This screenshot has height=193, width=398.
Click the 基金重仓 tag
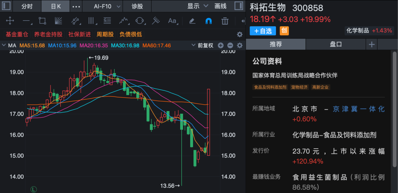(x=17, y=34)
